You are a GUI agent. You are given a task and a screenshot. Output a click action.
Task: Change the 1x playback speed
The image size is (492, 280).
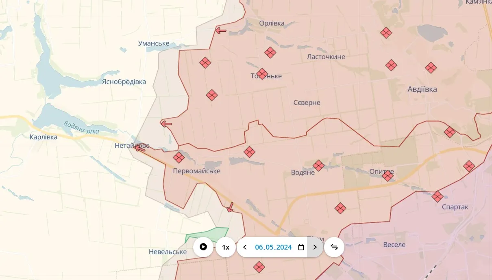point(226,247)
